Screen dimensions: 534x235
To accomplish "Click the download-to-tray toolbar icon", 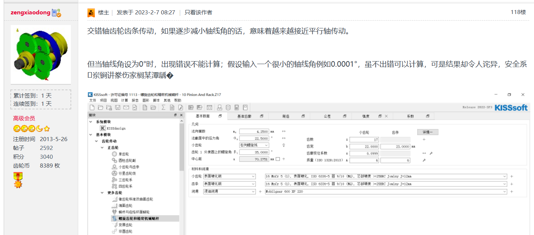I will (x=220, y=108).
